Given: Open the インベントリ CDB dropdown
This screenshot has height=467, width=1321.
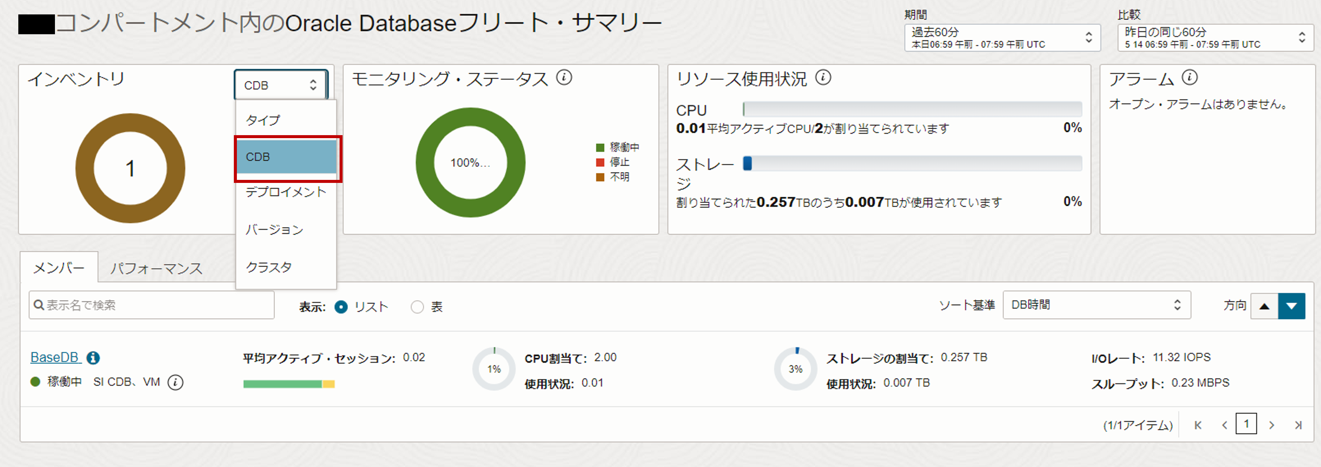Looking at the screenshot, I should pos(281,85).
